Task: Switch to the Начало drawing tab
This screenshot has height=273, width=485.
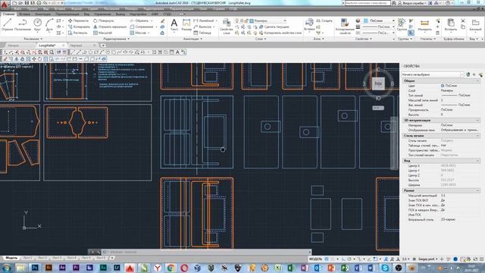Action: tap(14, 45)
